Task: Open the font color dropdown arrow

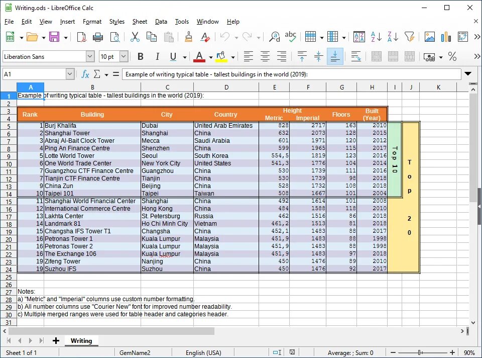Action: coord(210,57)
